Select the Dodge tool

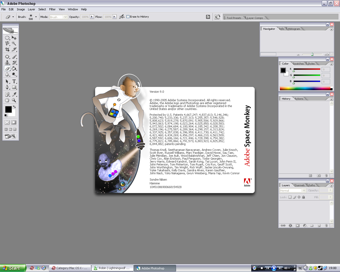(x=14, y=74)
